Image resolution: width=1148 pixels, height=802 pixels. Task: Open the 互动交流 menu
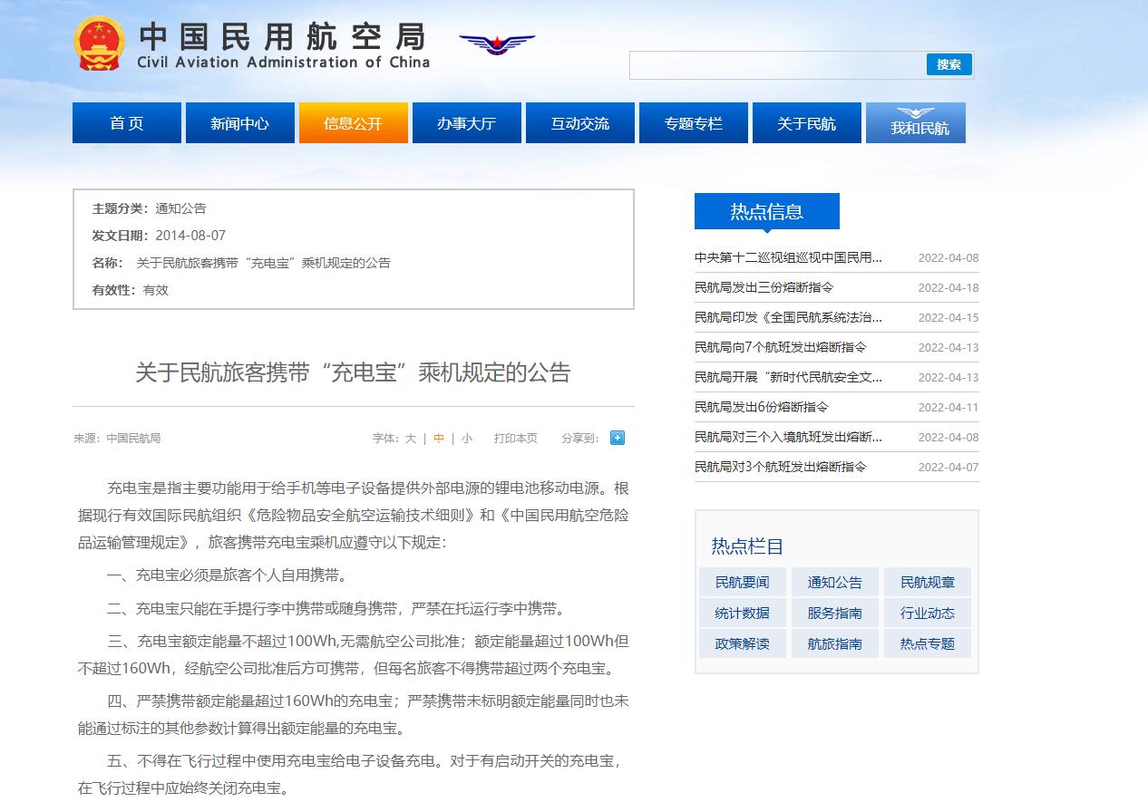[579, 123]
